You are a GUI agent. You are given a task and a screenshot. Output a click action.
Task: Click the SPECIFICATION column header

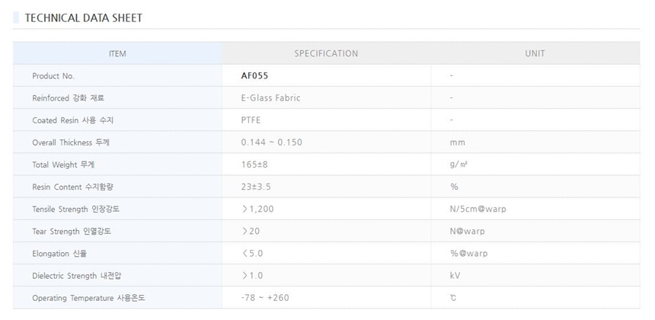(326, 53)
